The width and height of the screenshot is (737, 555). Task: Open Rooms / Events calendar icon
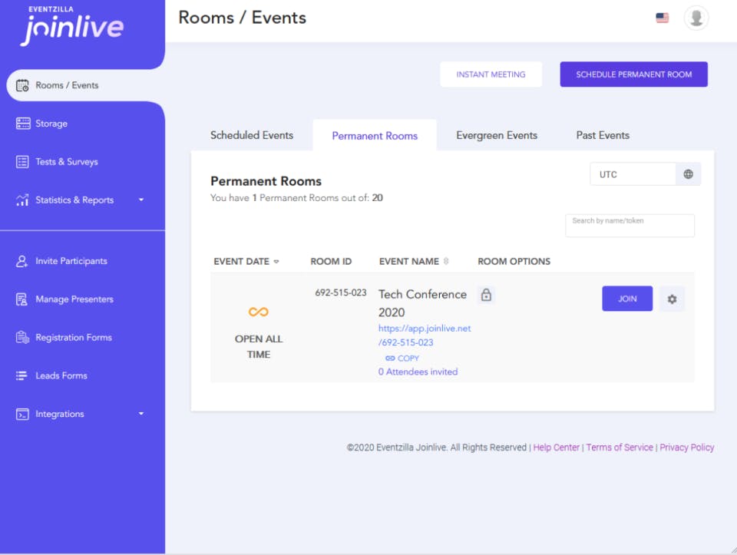[x=22, y=85]
